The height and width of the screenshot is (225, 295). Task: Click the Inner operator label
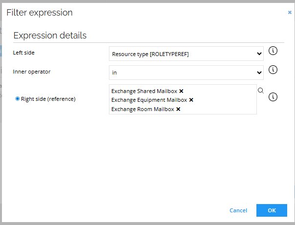32,72
